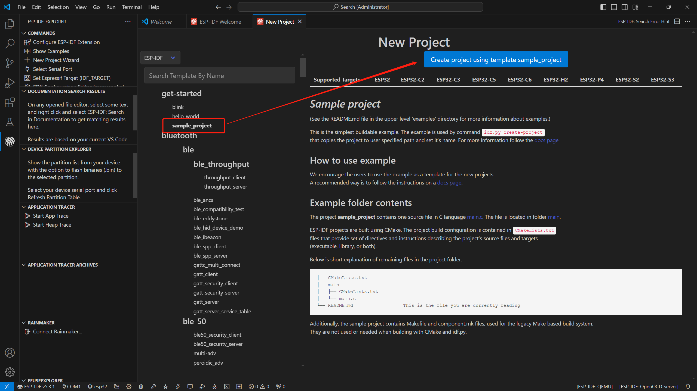Toggle the [ESP-IDF: OpenOCD Server] status item
697x391 pixels.
[x=649, y=386]
